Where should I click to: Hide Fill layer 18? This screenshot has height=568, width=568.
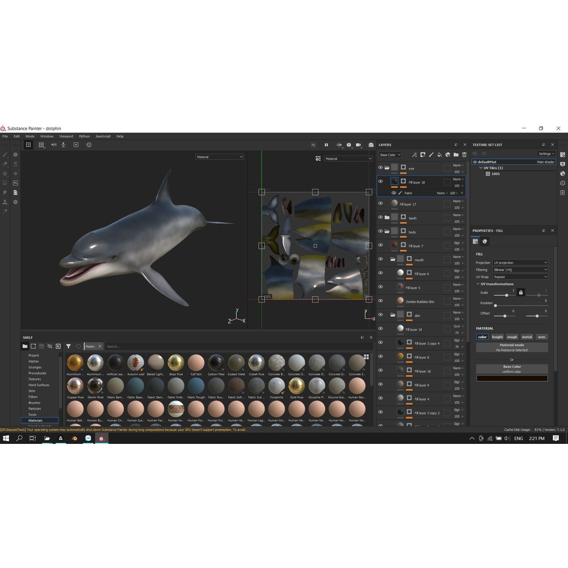pos(380,181)
